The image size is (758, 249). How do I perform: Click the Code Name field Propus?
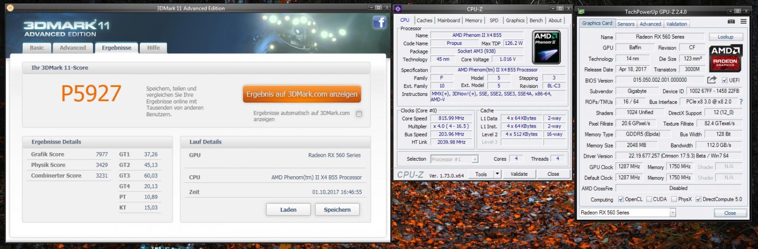click(x=454, y=43)
